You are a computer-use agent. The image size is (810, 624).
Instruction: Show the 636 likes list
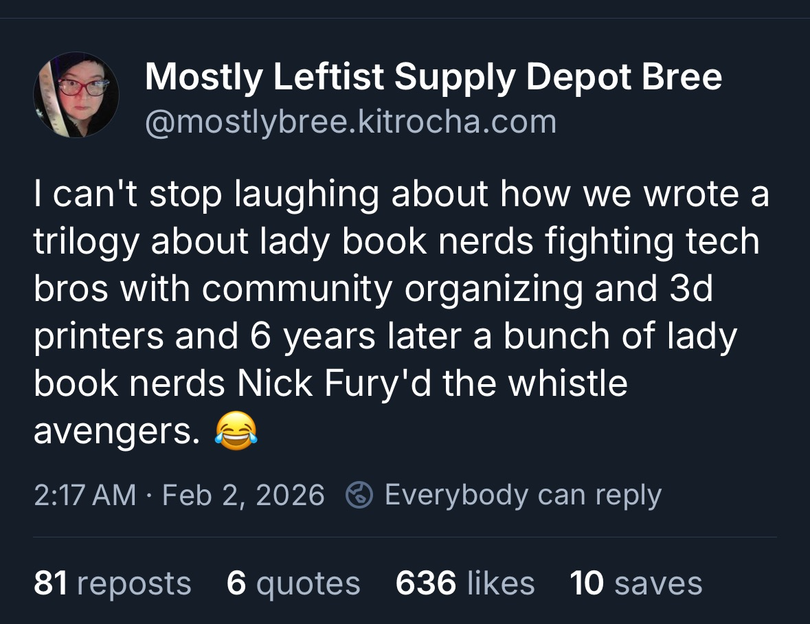465,583
